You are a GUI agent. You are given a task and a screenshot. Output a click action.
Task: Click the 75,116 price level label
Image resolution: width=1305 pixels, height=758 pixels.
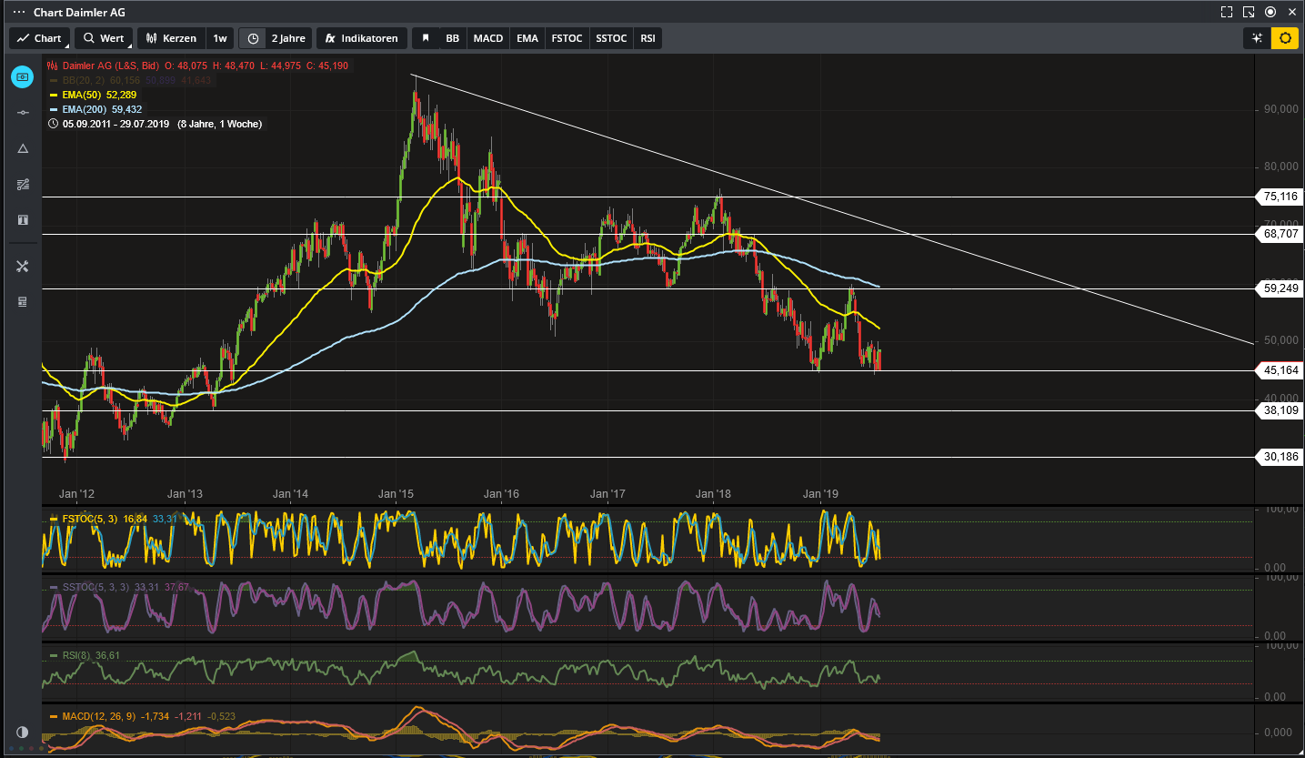click(x=1280, y=197)
